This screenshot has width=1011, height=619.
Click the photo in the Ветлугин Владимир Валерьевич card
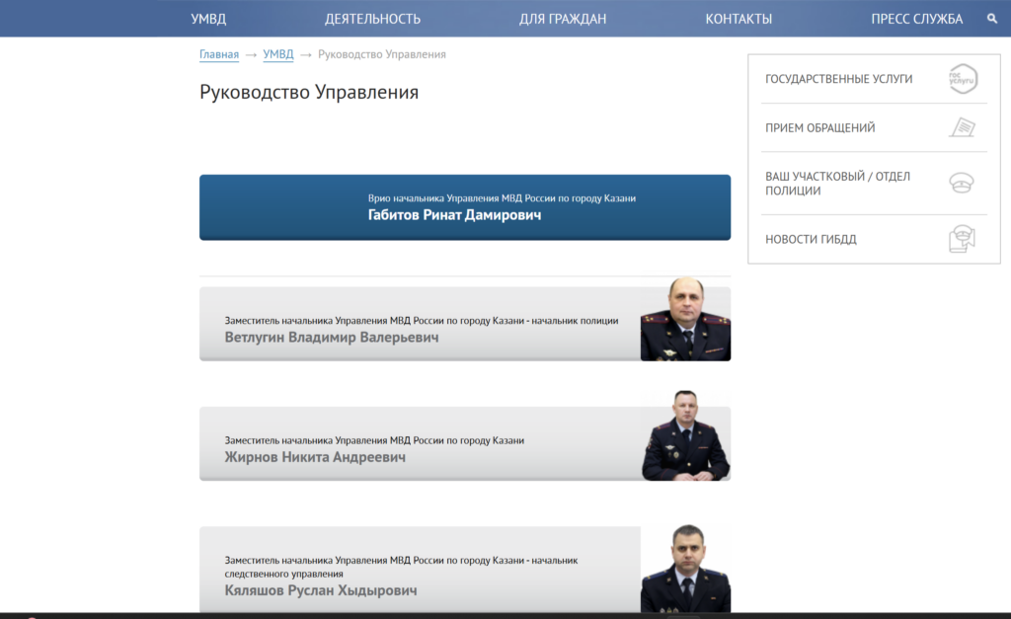[x=685, y=320]
